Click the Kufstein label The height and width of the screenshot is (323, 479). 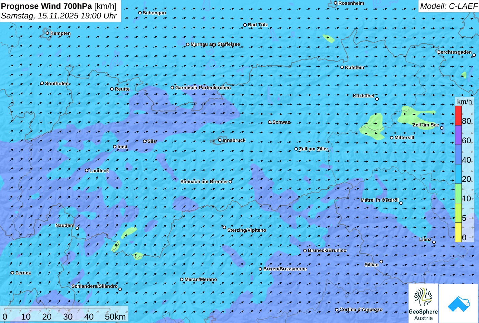click(354, 67)
